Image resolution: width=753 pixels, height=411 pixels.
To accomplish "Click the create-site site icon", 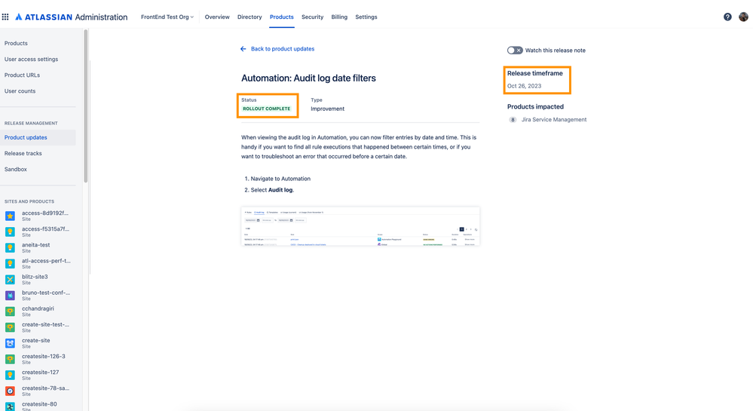I will (x=10, y=343).
